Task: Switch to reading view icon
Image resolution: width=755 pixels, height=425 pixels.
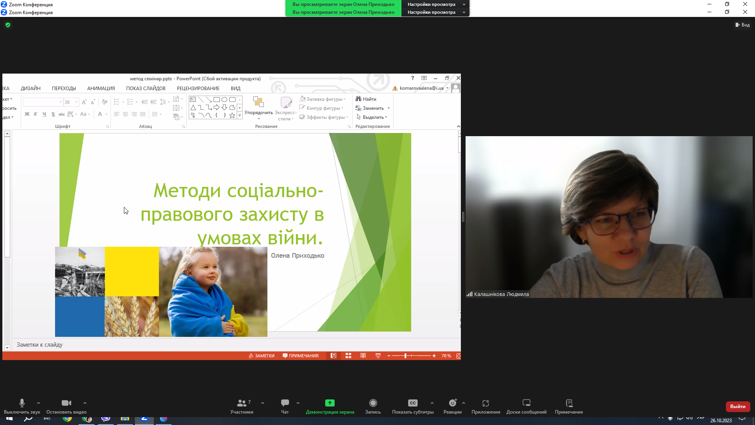Action: (x=363, y=356)
